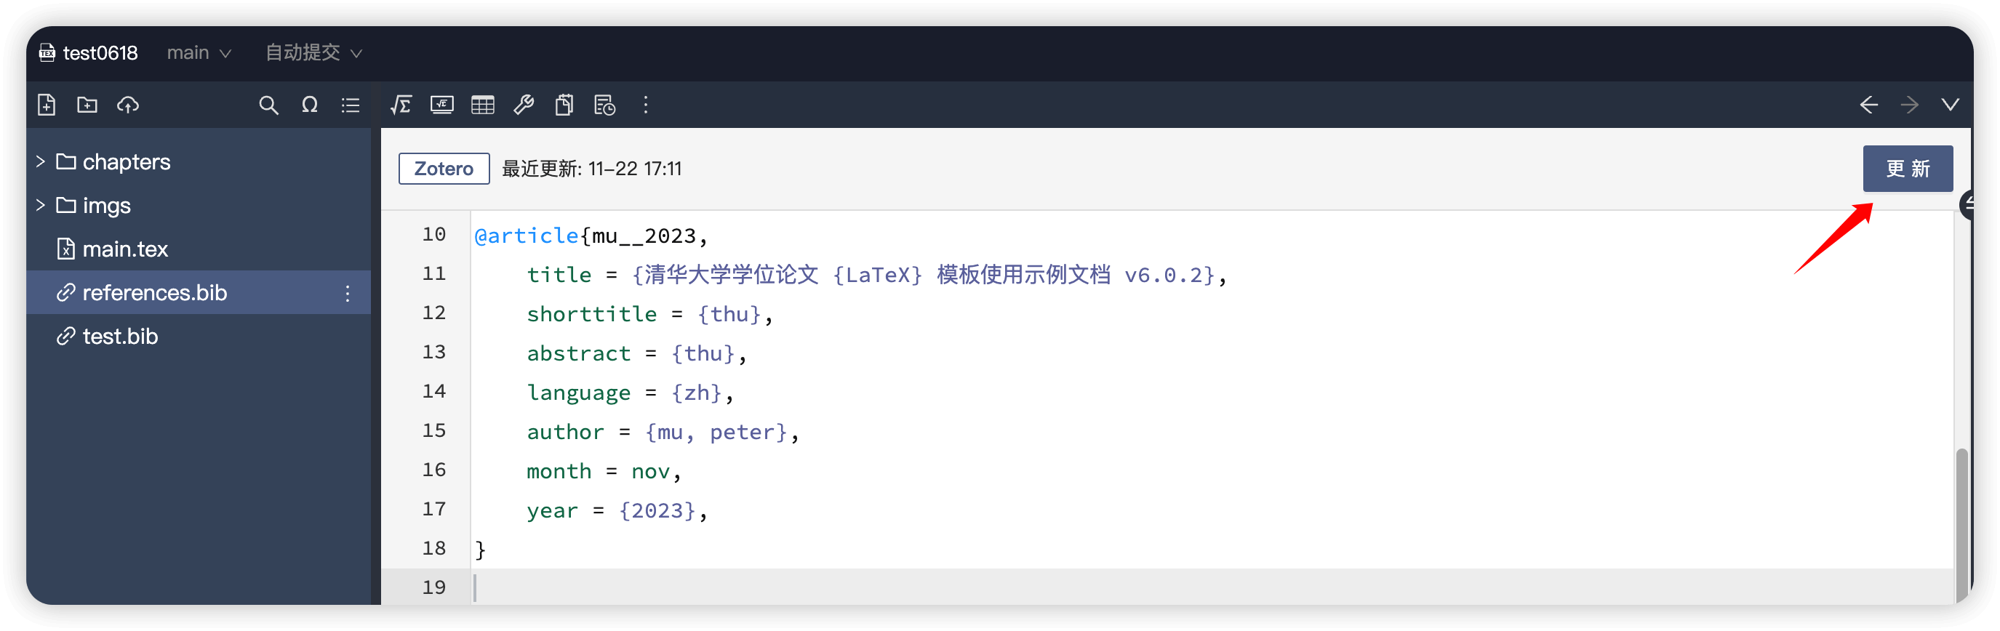Screen dimensions: 2000x631
Task: View the document history
Action: tap(604, 105)
